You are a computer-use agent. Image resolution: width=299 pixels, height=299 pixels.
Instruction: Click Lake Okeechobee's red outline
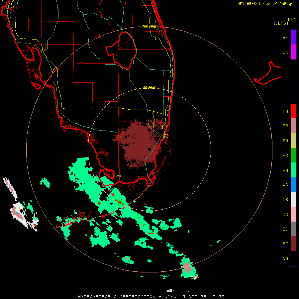click(121, 50)
